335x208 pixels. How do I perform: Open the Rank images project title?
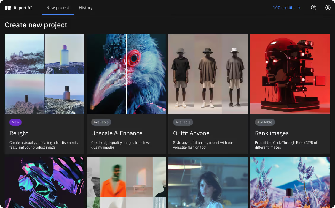pyautogui.click(x=272, y=133)
